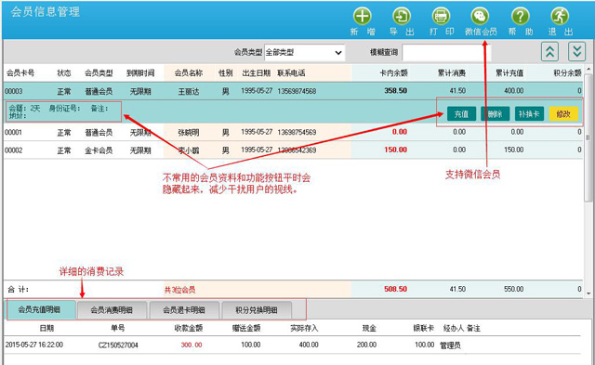Select the 会员充值明细 tab
595x365 pixels.
(x=39, y=309)
